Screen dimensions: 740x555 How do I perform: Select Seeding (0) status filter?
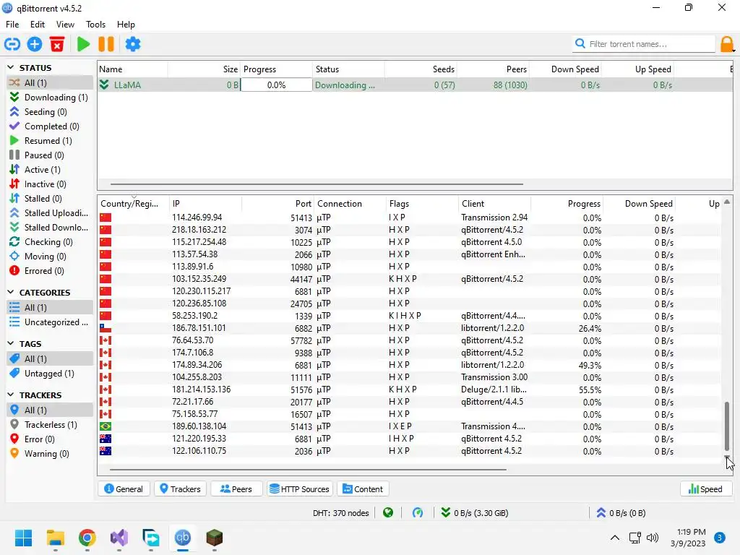coord(50,112)
